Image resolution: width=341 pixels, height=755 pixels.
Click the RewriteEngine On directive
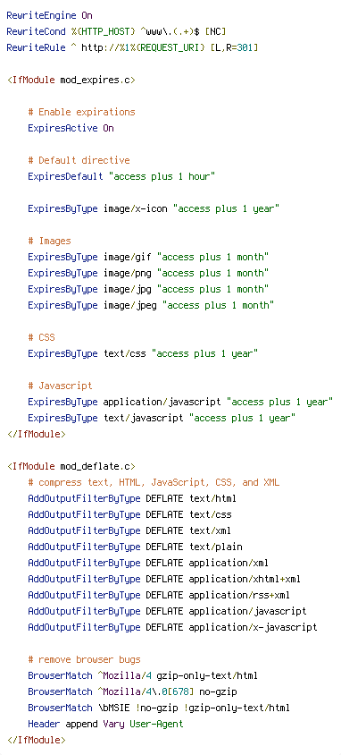(49, 15)
